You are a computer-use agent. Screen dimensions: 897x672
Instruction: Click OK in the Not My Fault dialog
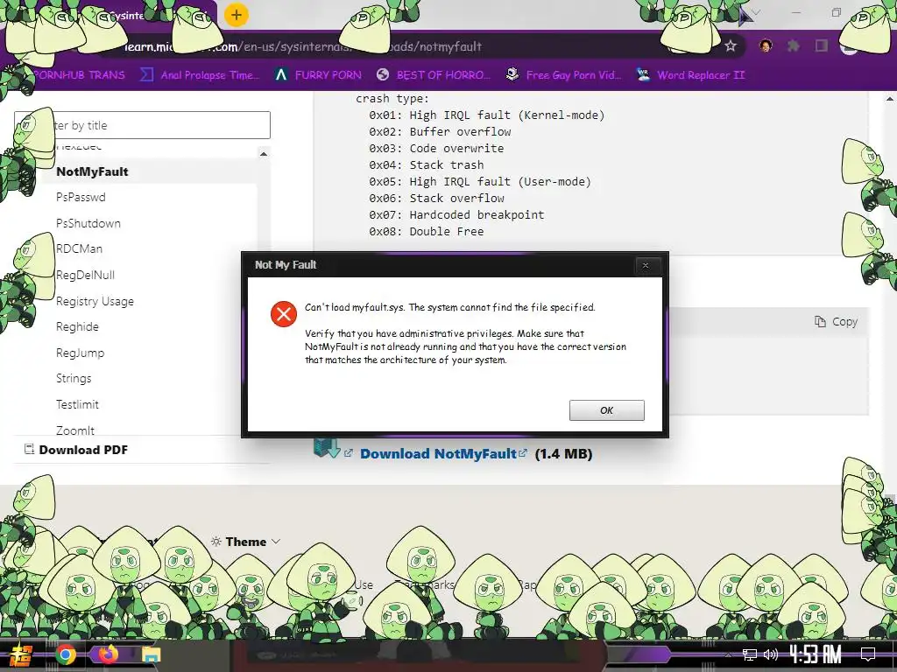pyautogui.click(x=606, y=410)
